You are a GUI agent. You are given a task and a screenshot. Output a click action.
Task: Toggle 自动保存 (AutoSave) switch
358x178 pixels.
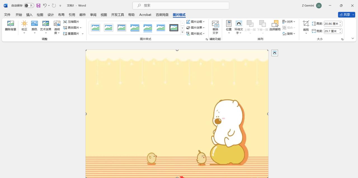point(29,6)
